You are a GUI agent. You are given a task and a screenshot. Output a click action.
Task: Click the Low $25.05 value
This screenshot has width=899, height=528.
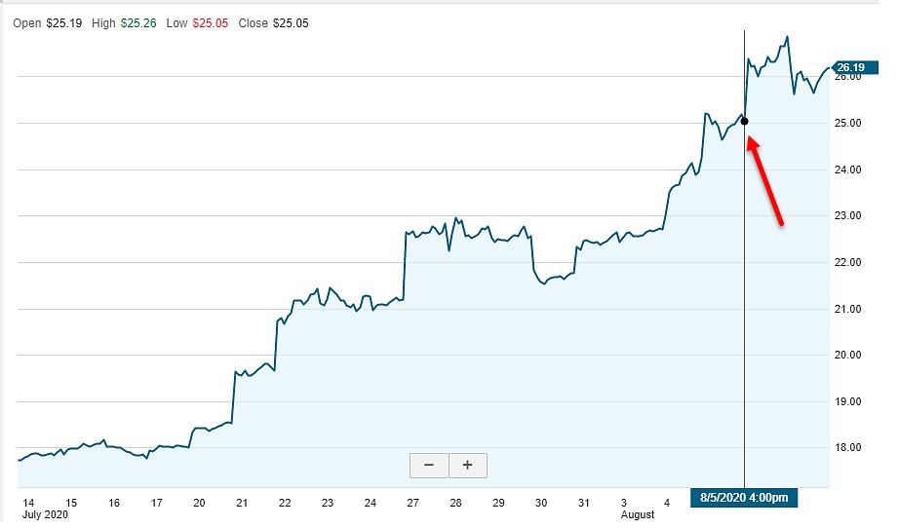pyautogui.click(x=197, y=23)
